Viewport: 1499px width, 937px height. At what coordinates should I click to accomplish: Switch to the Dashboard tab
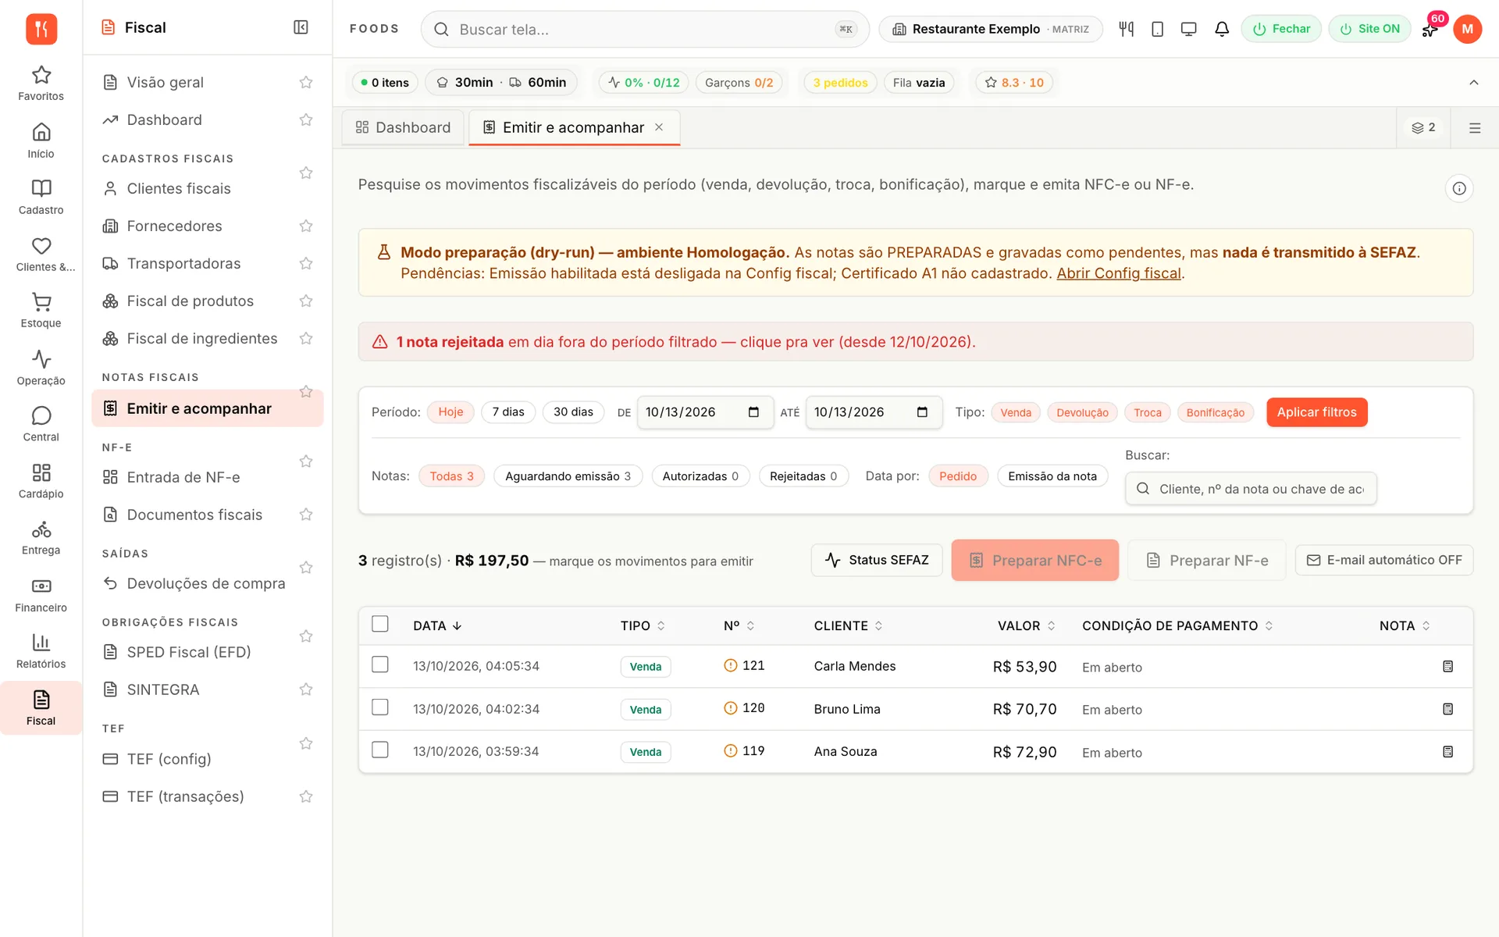click(x=403, y=127)
